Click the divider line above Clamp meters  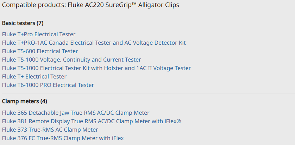click(x=147, y=94)
